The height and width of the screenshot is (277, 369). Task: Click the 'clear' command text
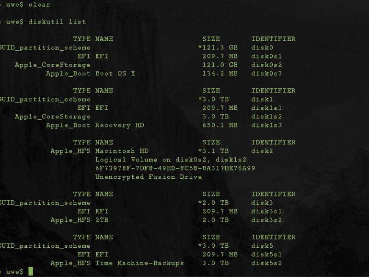pyautogui.click(x=39, y=4)
